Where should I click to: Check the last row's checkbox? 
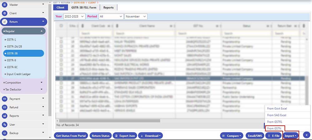point(61,110)
